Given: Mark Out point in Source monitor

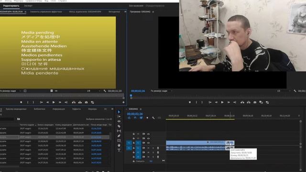Looking at the screenshot, I should tap(33, 102).
